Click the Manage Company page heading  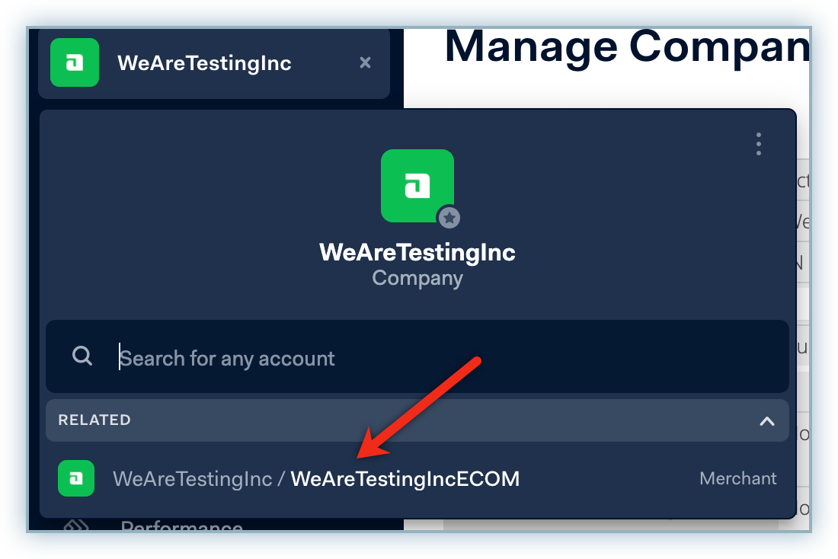click(625, 47)
